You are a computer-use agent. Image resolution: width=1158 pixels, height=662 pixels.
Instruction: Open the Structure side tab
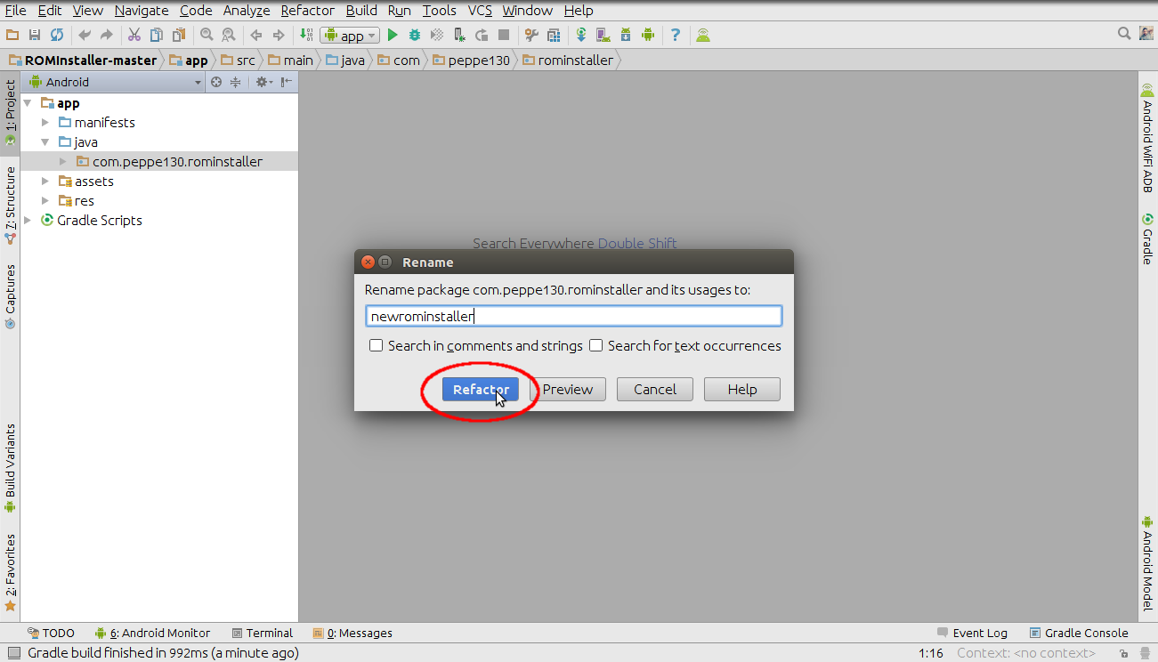pyautogui.click(x=10, y=206)
